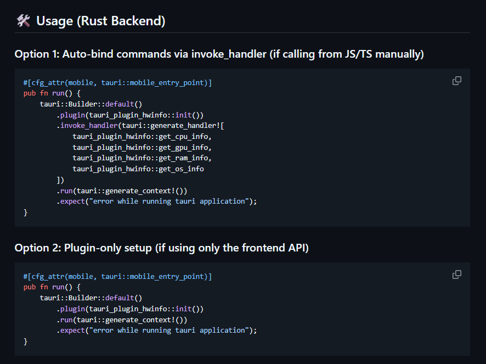Copy the Option 1 code block

456,81
